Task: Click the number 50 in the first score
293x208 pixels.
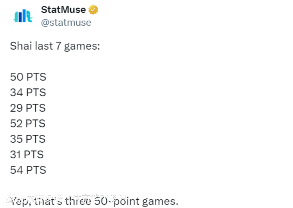Action: [x=17, y=77]
